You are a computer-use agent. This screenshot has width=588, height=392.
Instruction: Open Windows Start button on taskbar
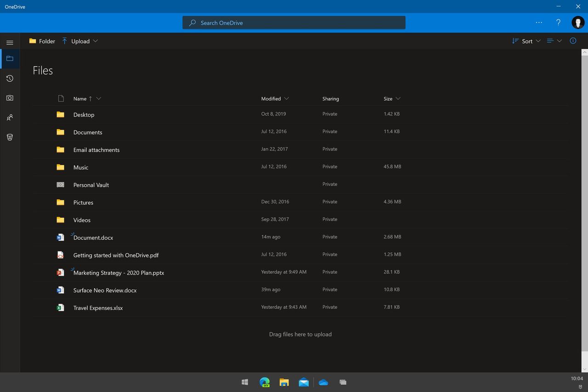click(245, 382)
